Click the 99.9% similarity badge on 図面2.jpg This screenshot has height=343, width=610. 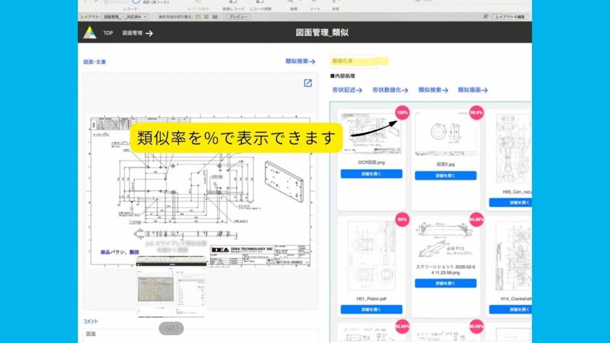[x=476, y=112]
